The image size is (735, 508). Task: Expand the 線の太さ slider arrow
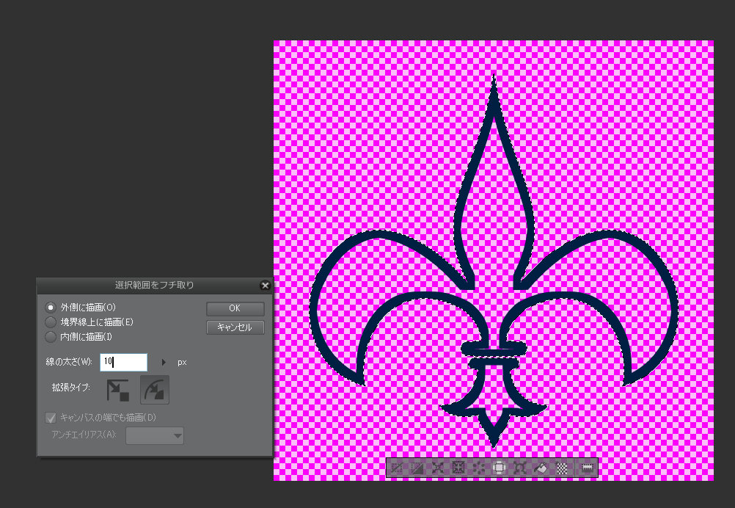coord(164,362)
